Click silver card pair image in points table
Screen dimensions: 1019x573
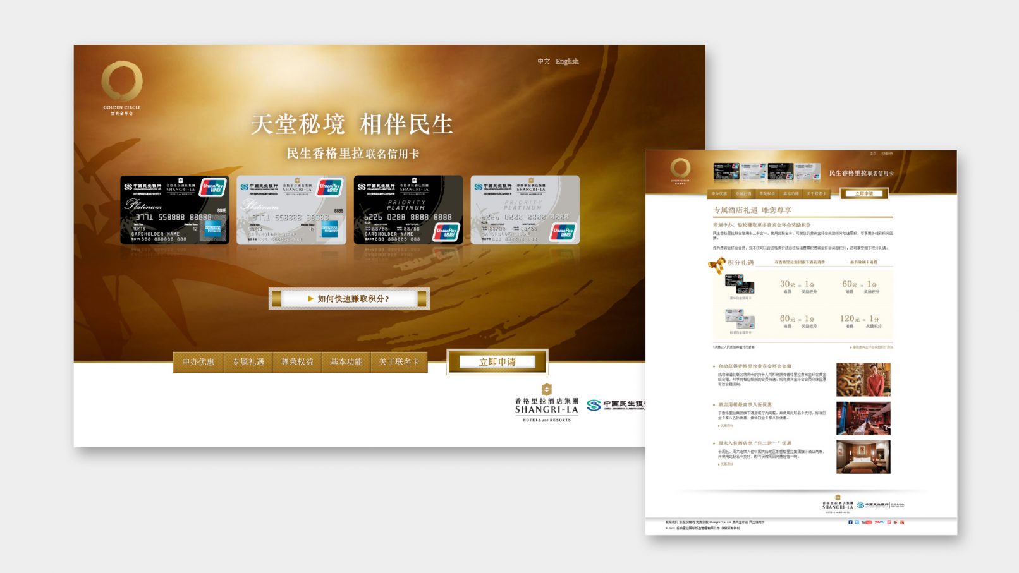[x=740, y=318]
